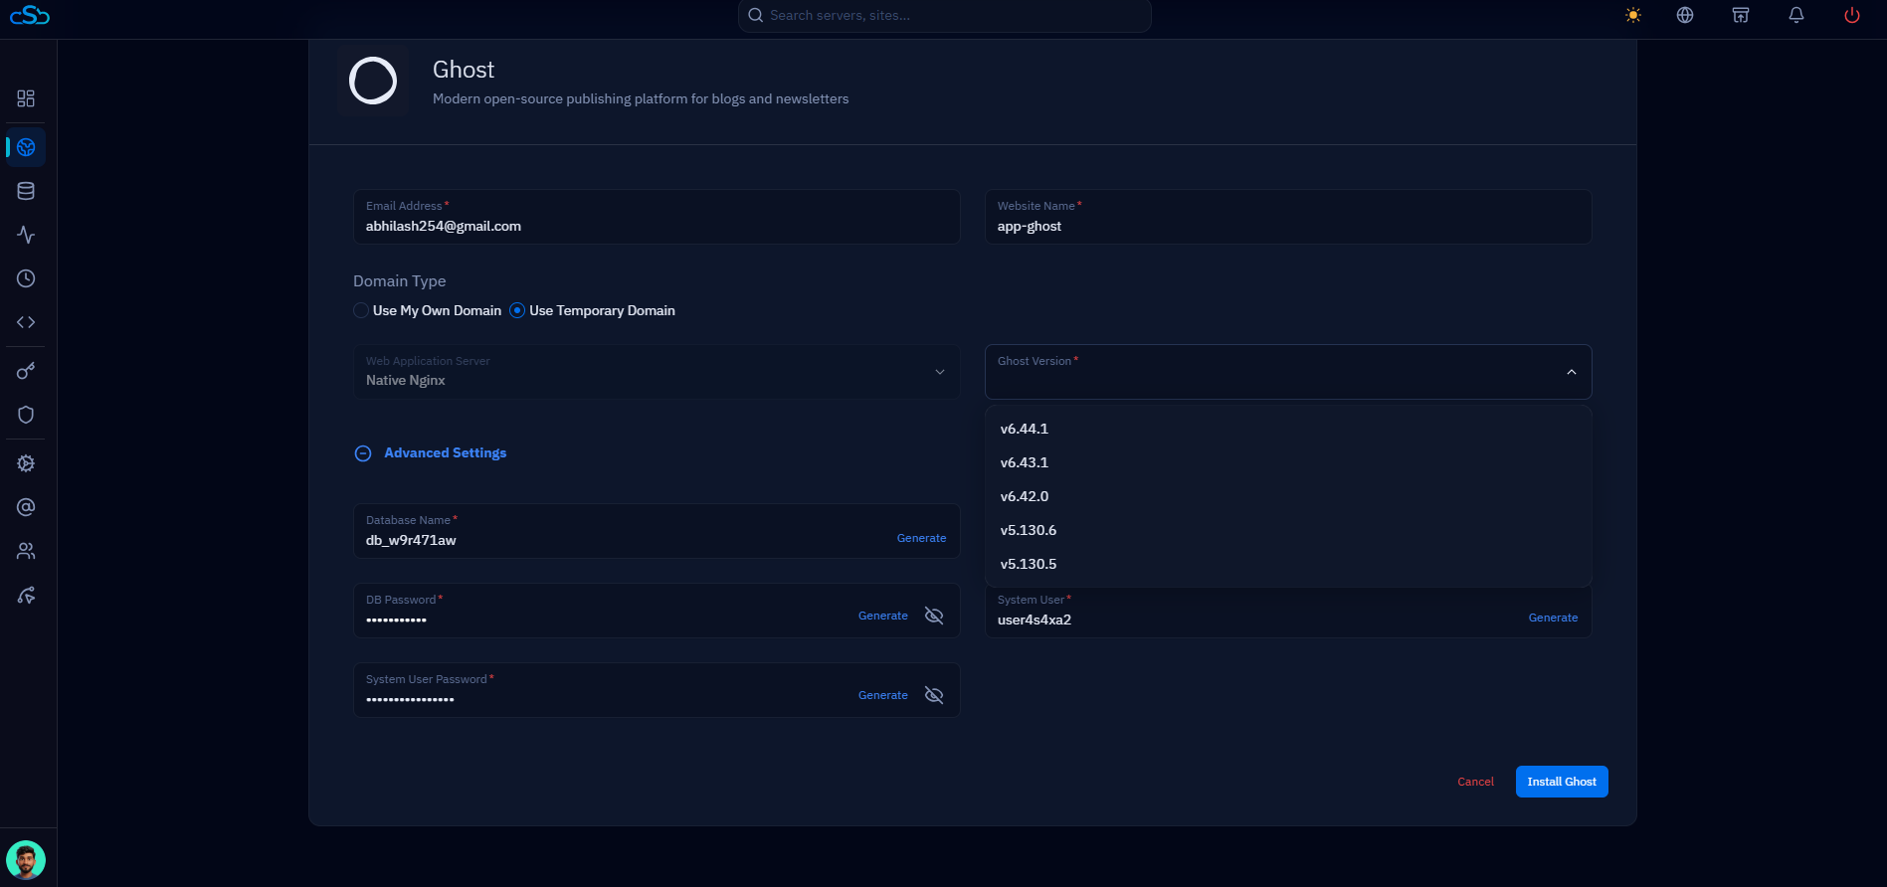Generate a new System User Password
1887x887 pixels.
pos(882,695)
